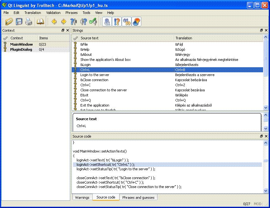Click the Items column header
This screenshot has height=208, width=270.
(x=54, y=38)
